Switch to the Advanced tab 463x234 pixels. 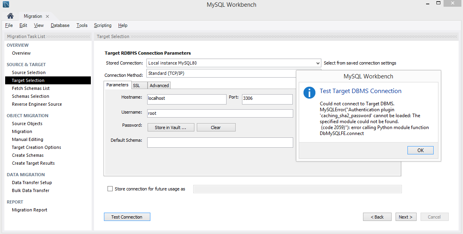(x=159, y=86)
